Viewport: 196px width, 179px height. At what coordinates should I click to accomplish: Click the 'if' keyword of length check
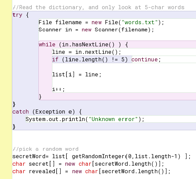tap(55, 60)
